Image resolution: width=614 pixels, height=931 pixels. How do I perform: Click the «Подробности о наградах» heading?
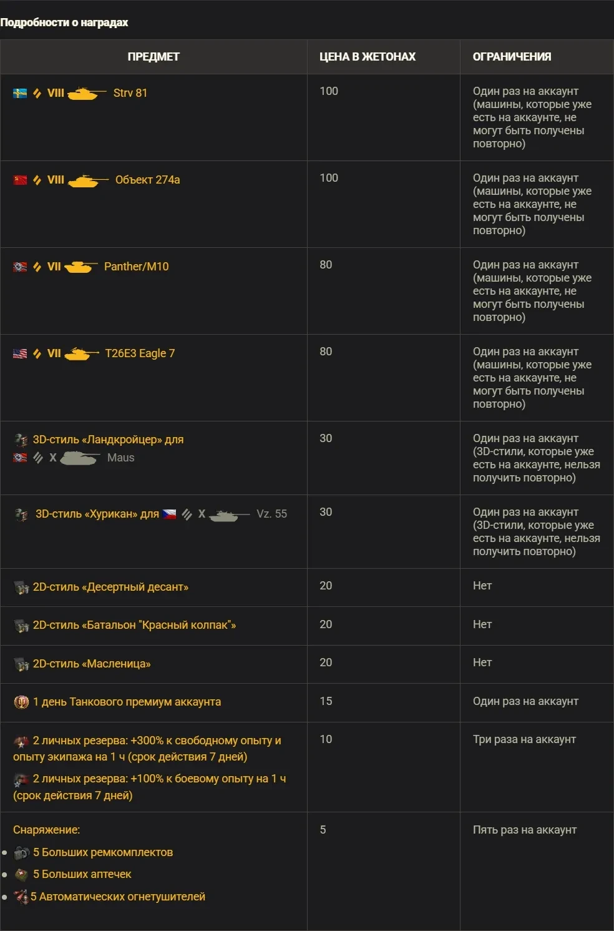coord(64,22)
